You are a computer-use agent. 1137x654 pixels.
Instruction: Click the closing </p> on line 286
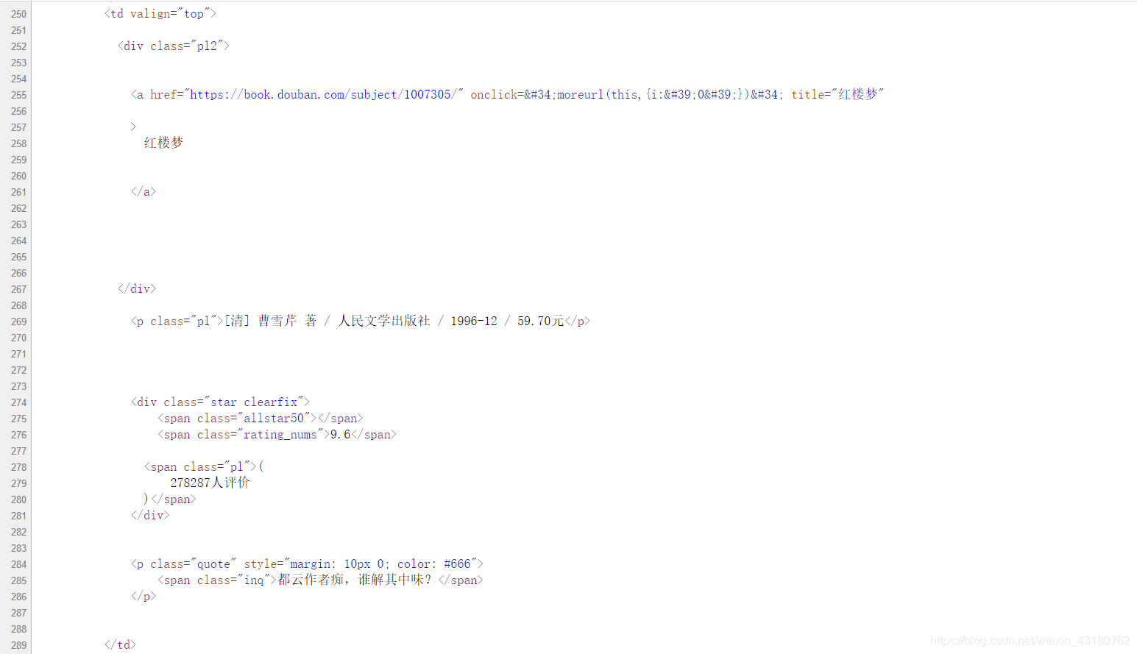coord(144,597)
